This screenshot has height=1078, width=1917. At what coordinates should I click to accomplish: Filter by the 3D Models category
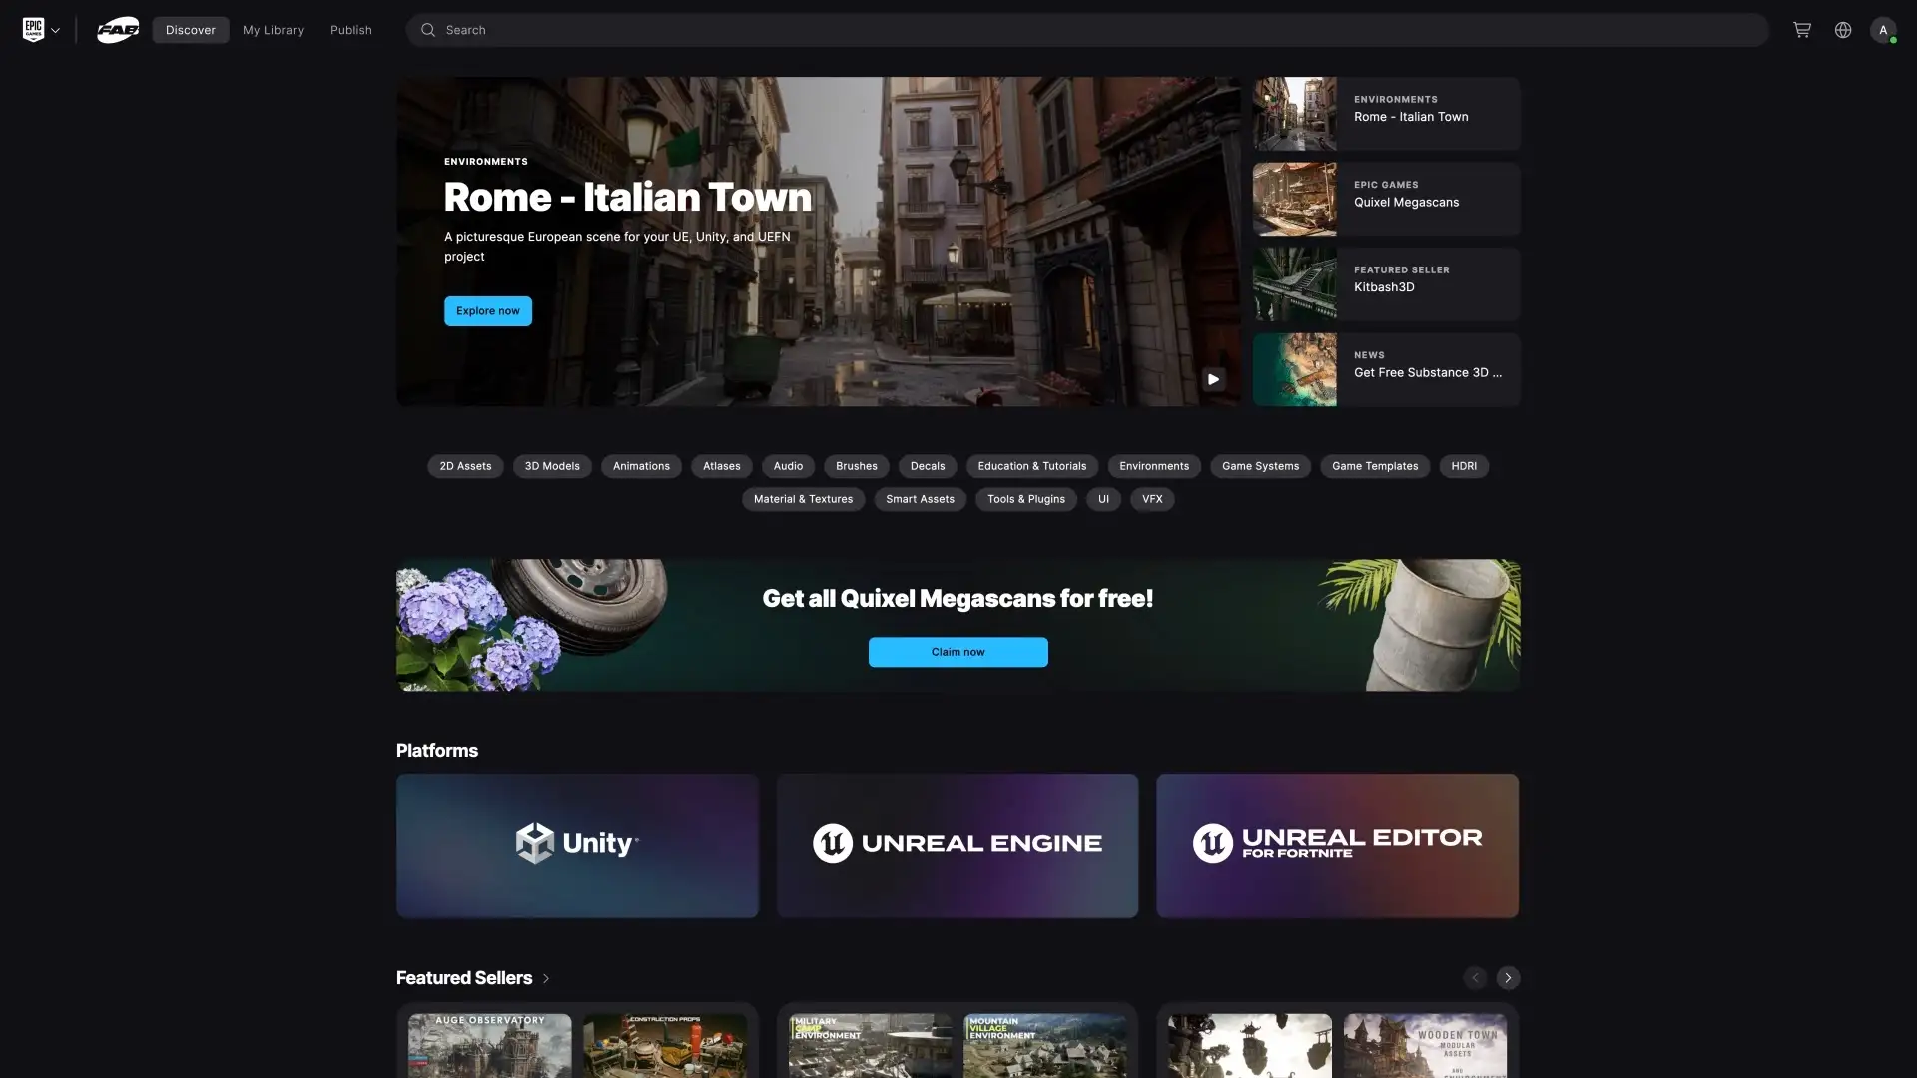[x=552, y=466]
